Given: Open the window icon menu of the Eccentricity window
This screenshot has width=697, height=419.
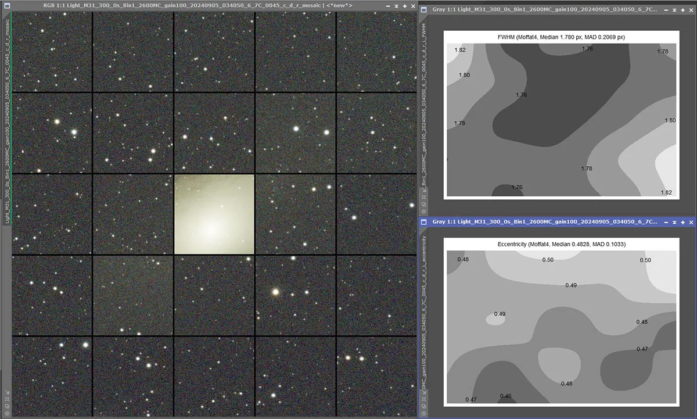Looking at the screenshot, I should click(x=423, y=222).
